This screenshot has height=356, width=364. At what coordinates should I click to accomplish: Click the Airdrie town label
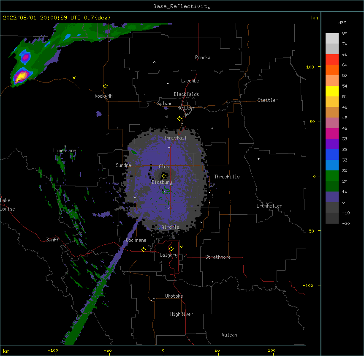click(x=170, y=227)
